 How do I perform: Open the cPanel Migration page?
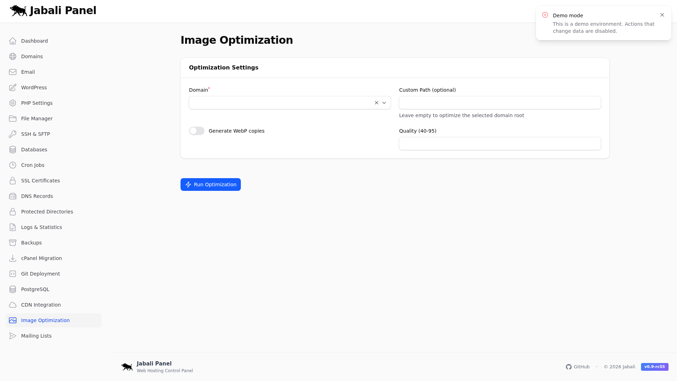(x=41, y=258)
